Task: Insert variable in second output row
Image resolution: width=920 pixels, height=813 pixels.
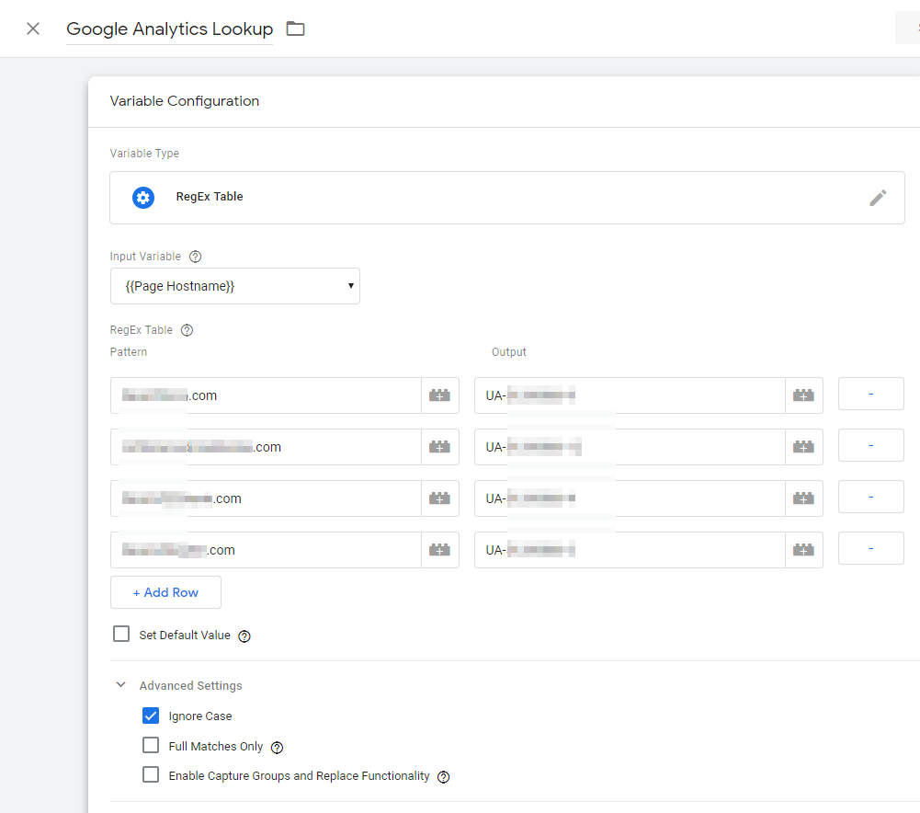Action: (803, 447)
